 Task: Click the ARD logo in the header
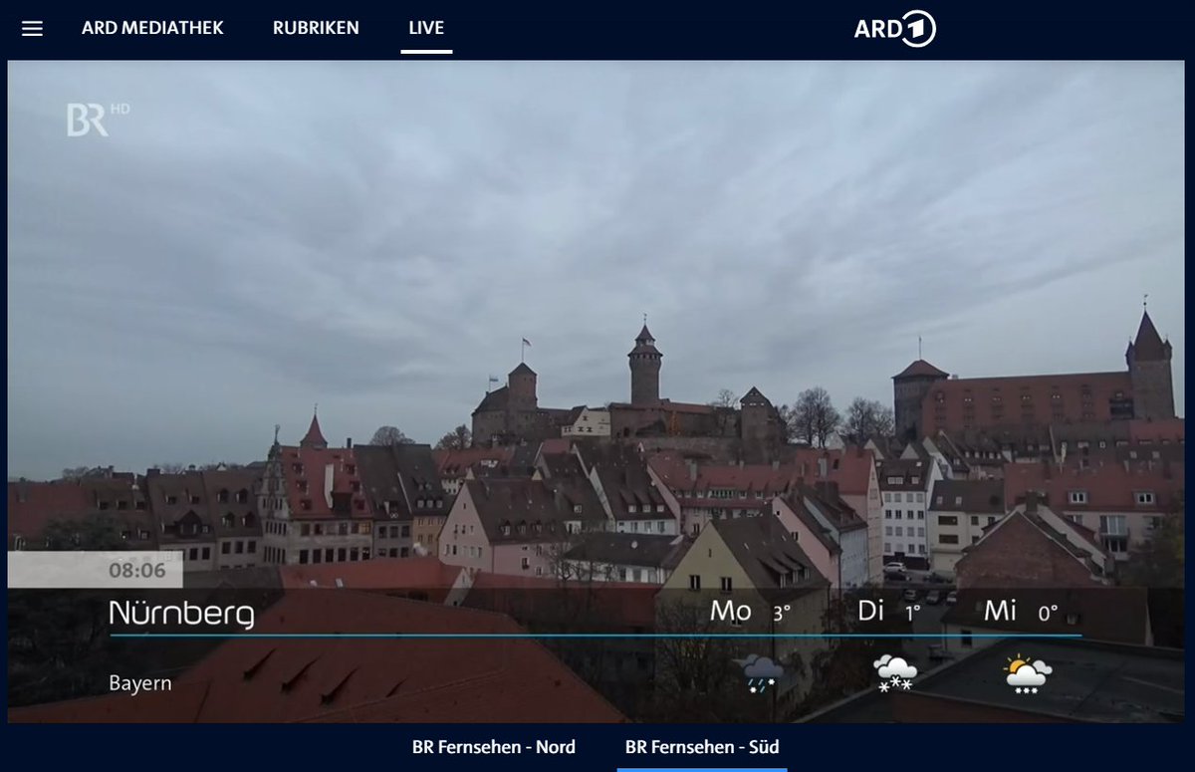pyautogui.click(x=894, y=30)
